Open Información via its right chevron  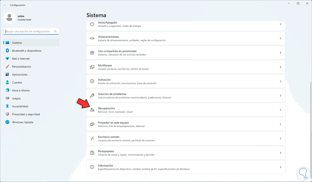(280, 167)
